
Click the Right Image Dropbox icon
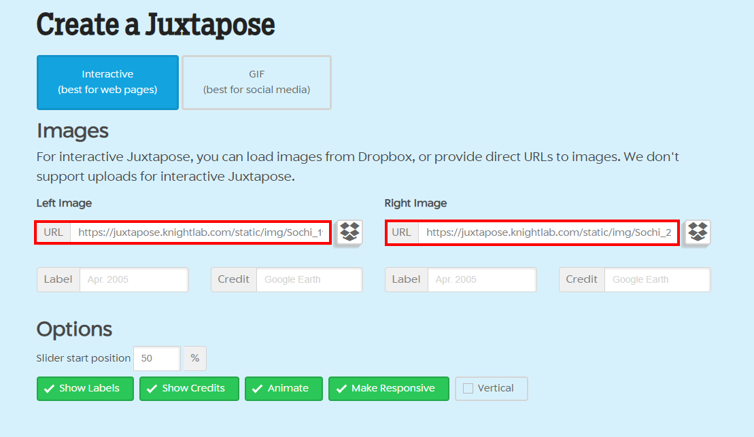click(x=698, y=232)
